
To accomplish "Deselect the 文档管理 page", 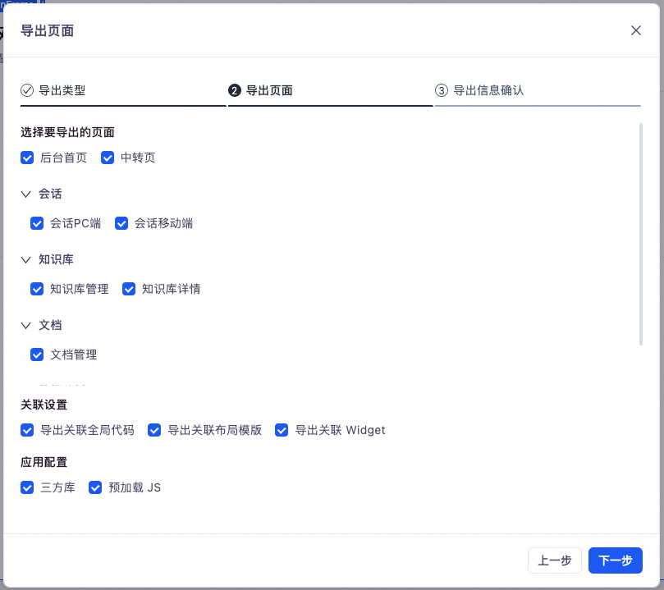I will [x=37, y=354].
